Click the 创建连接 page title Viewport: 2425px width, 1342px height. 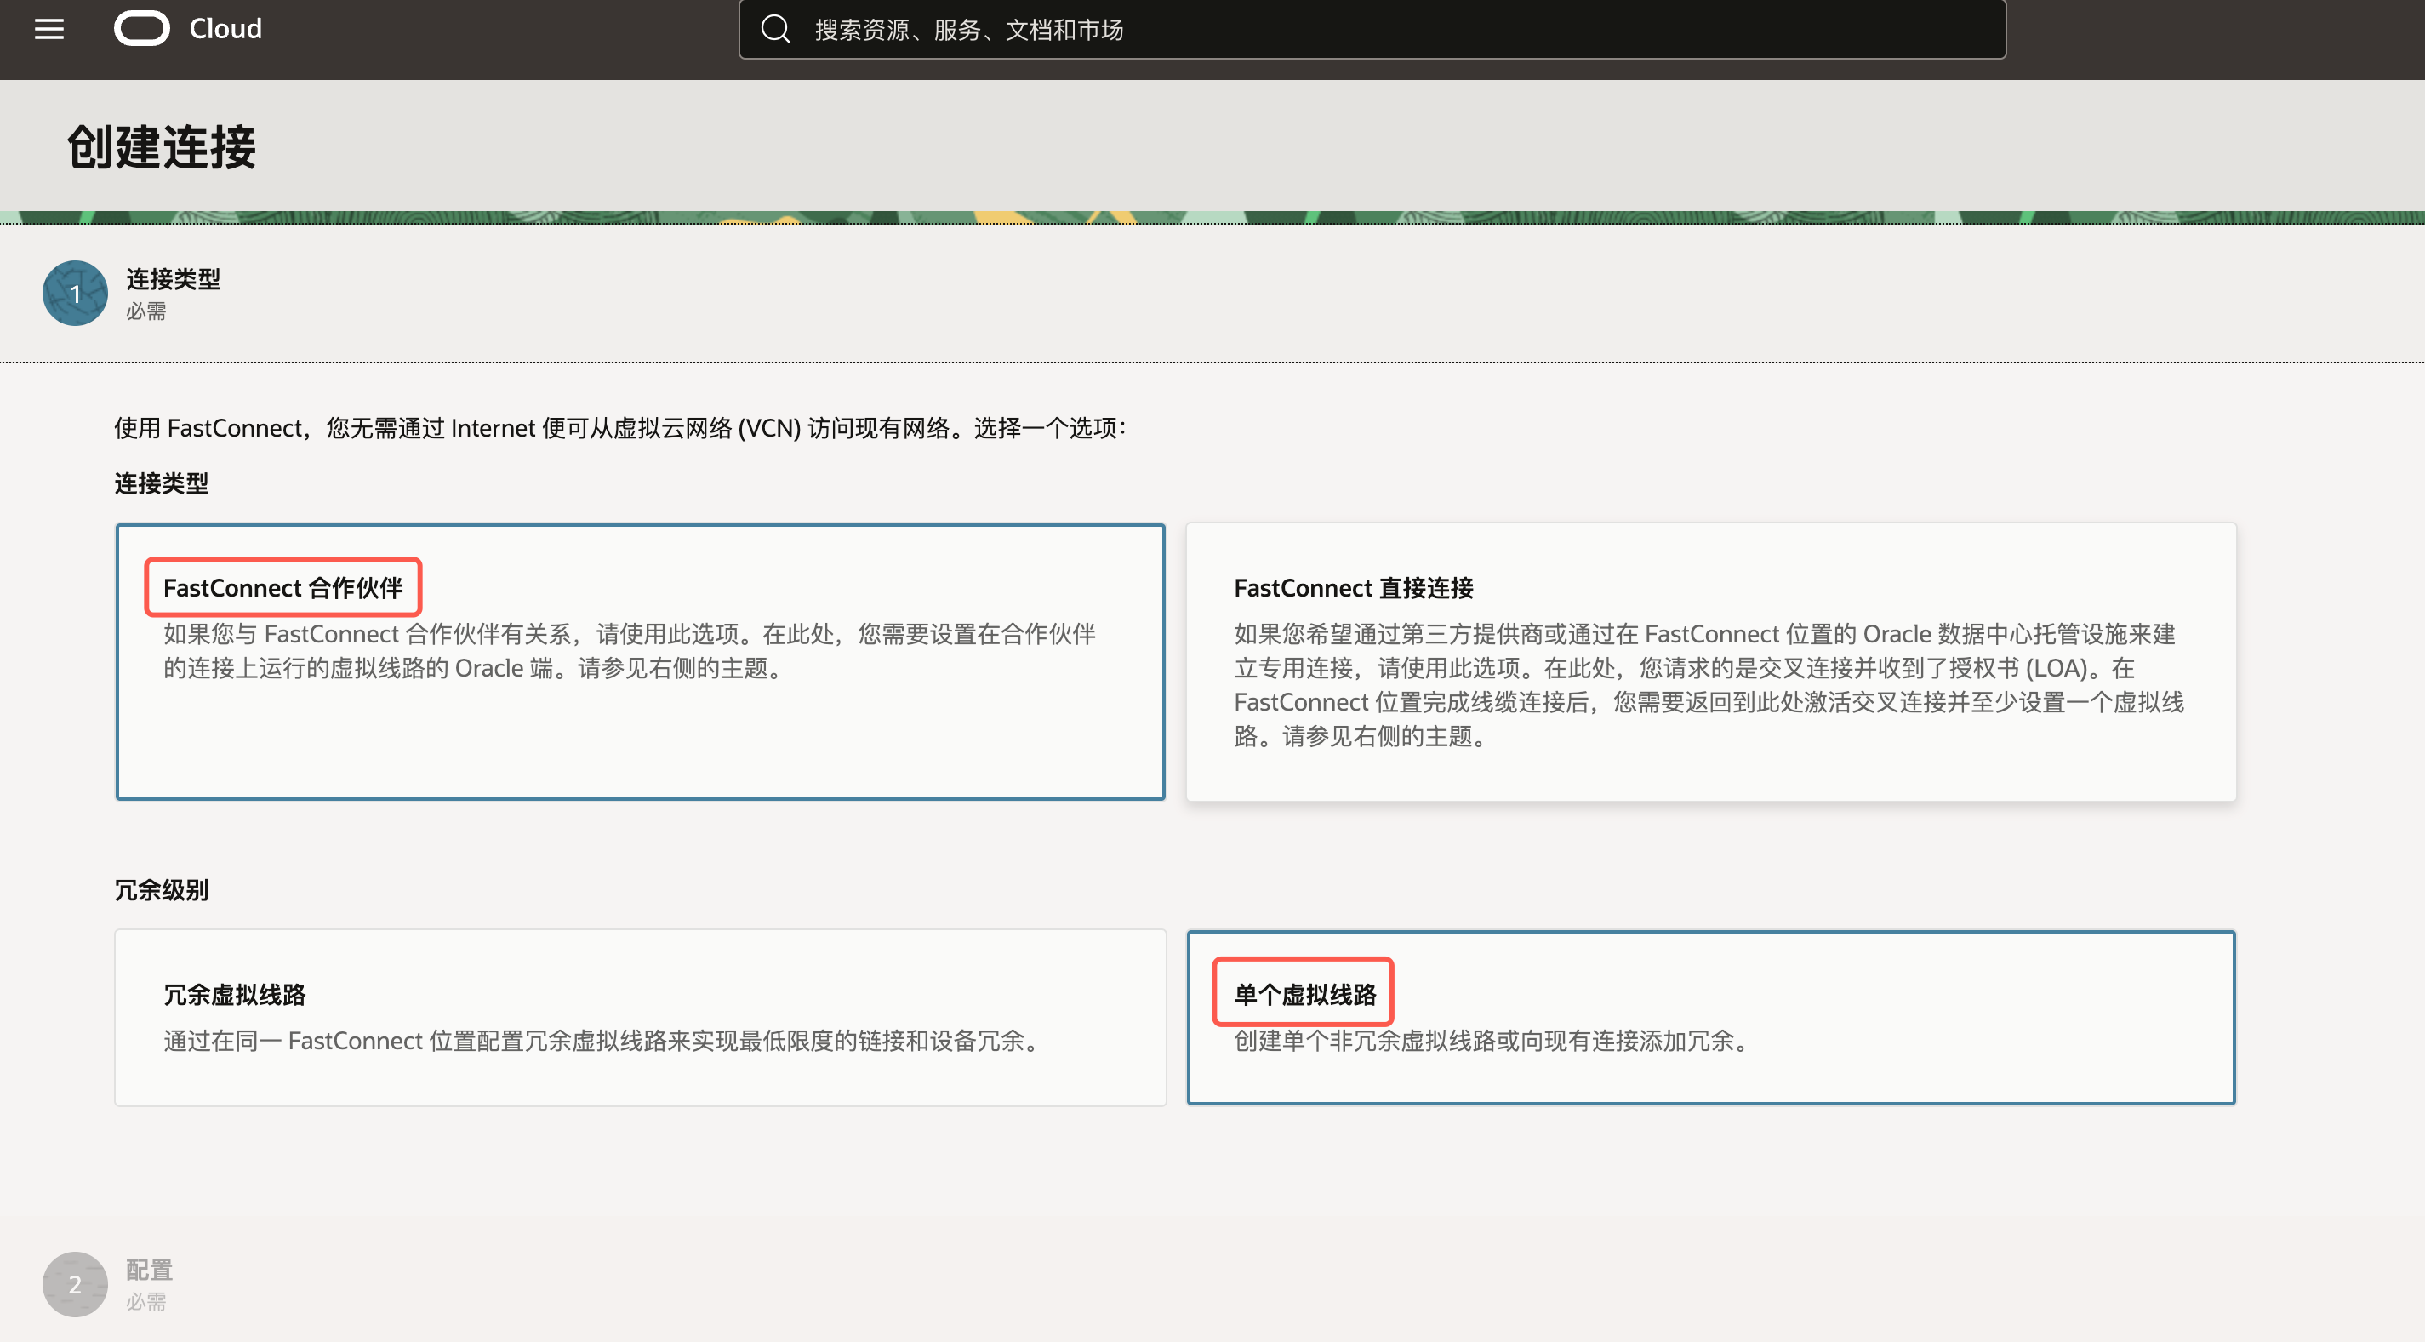[161, 147]
